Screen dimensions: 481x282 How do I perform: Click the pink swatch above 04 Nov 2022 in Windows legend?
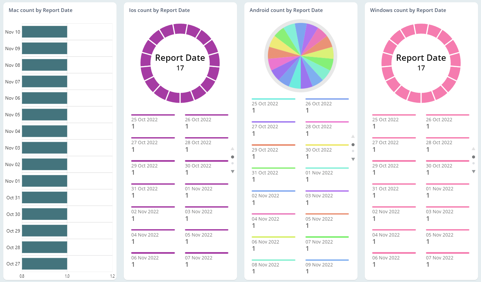[394, 230]
